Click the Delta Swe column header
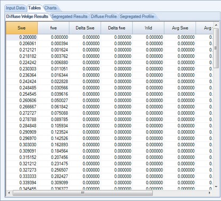221x201 pixels. [x=85, y=28]
